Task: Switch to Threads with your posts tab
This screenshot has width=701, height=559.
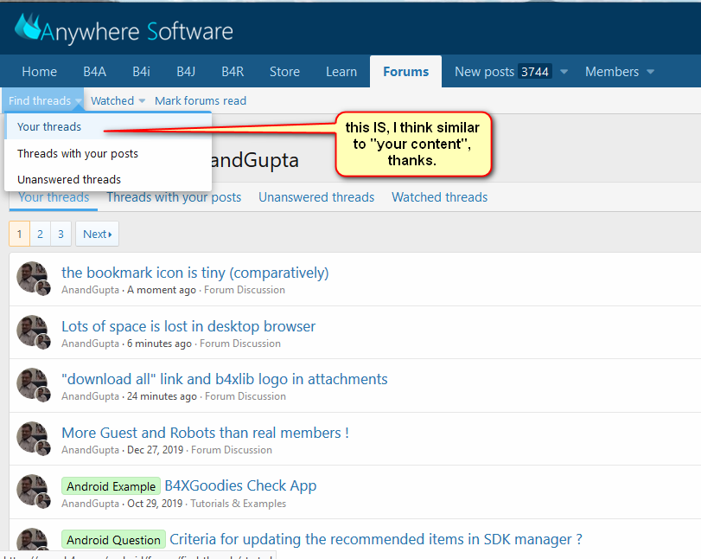Action: (x=174, y=197)
